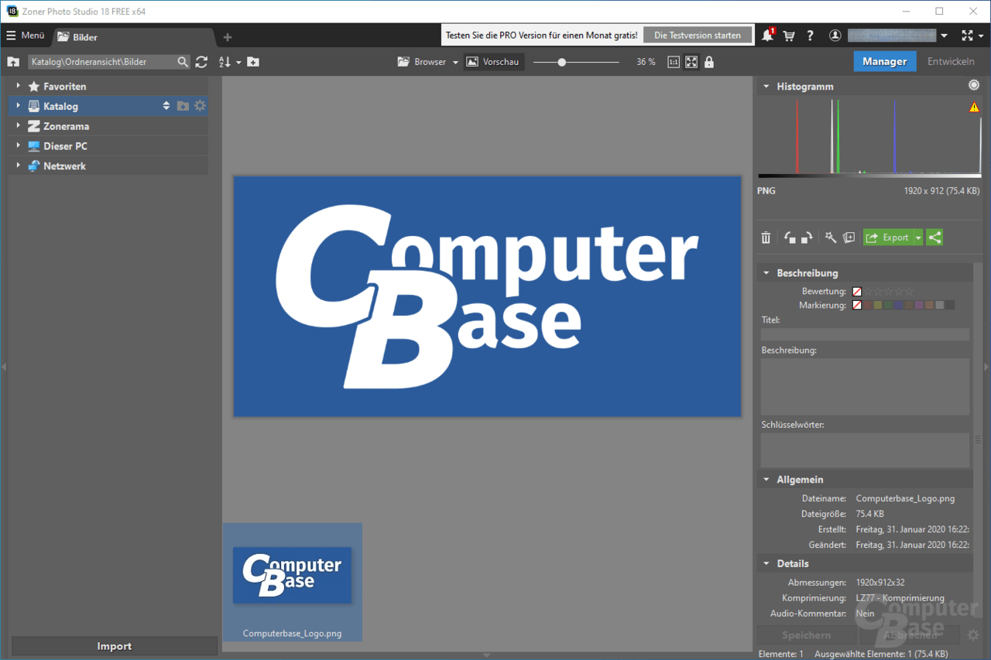Click the delete trash icon
Screen dimensions: 991x660
tap(766, 238)
